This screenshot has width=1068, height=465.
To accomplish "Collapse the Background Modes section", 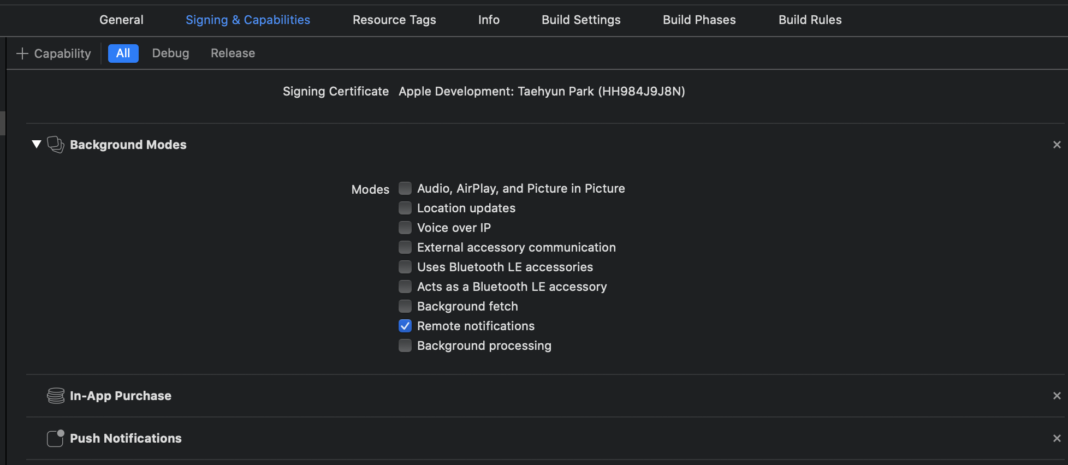I will pos(37,145).
